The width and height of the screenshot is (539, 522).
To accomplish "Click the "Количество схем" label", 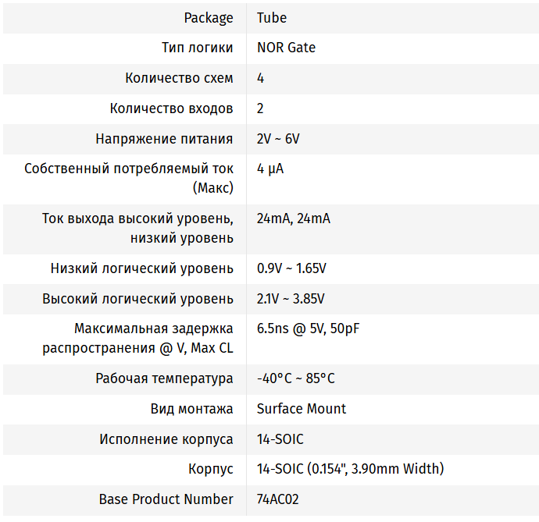I will (x=179, y=78).
